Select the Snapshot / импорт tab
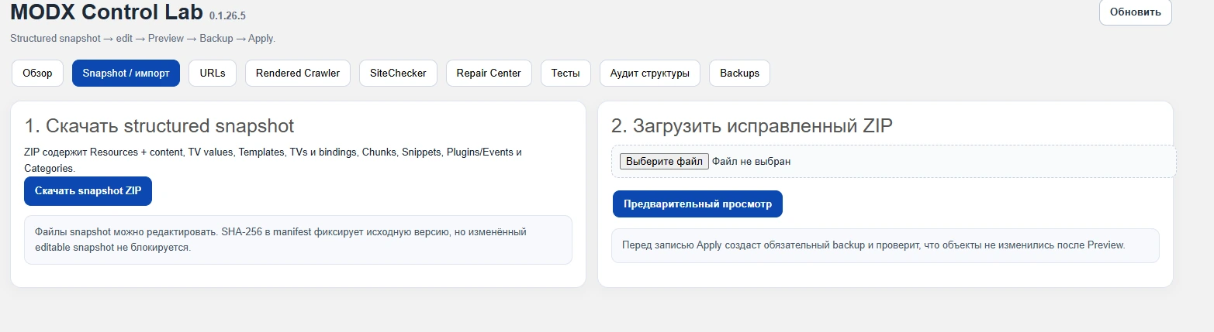The image size is (1214, 332). (126, 74)
